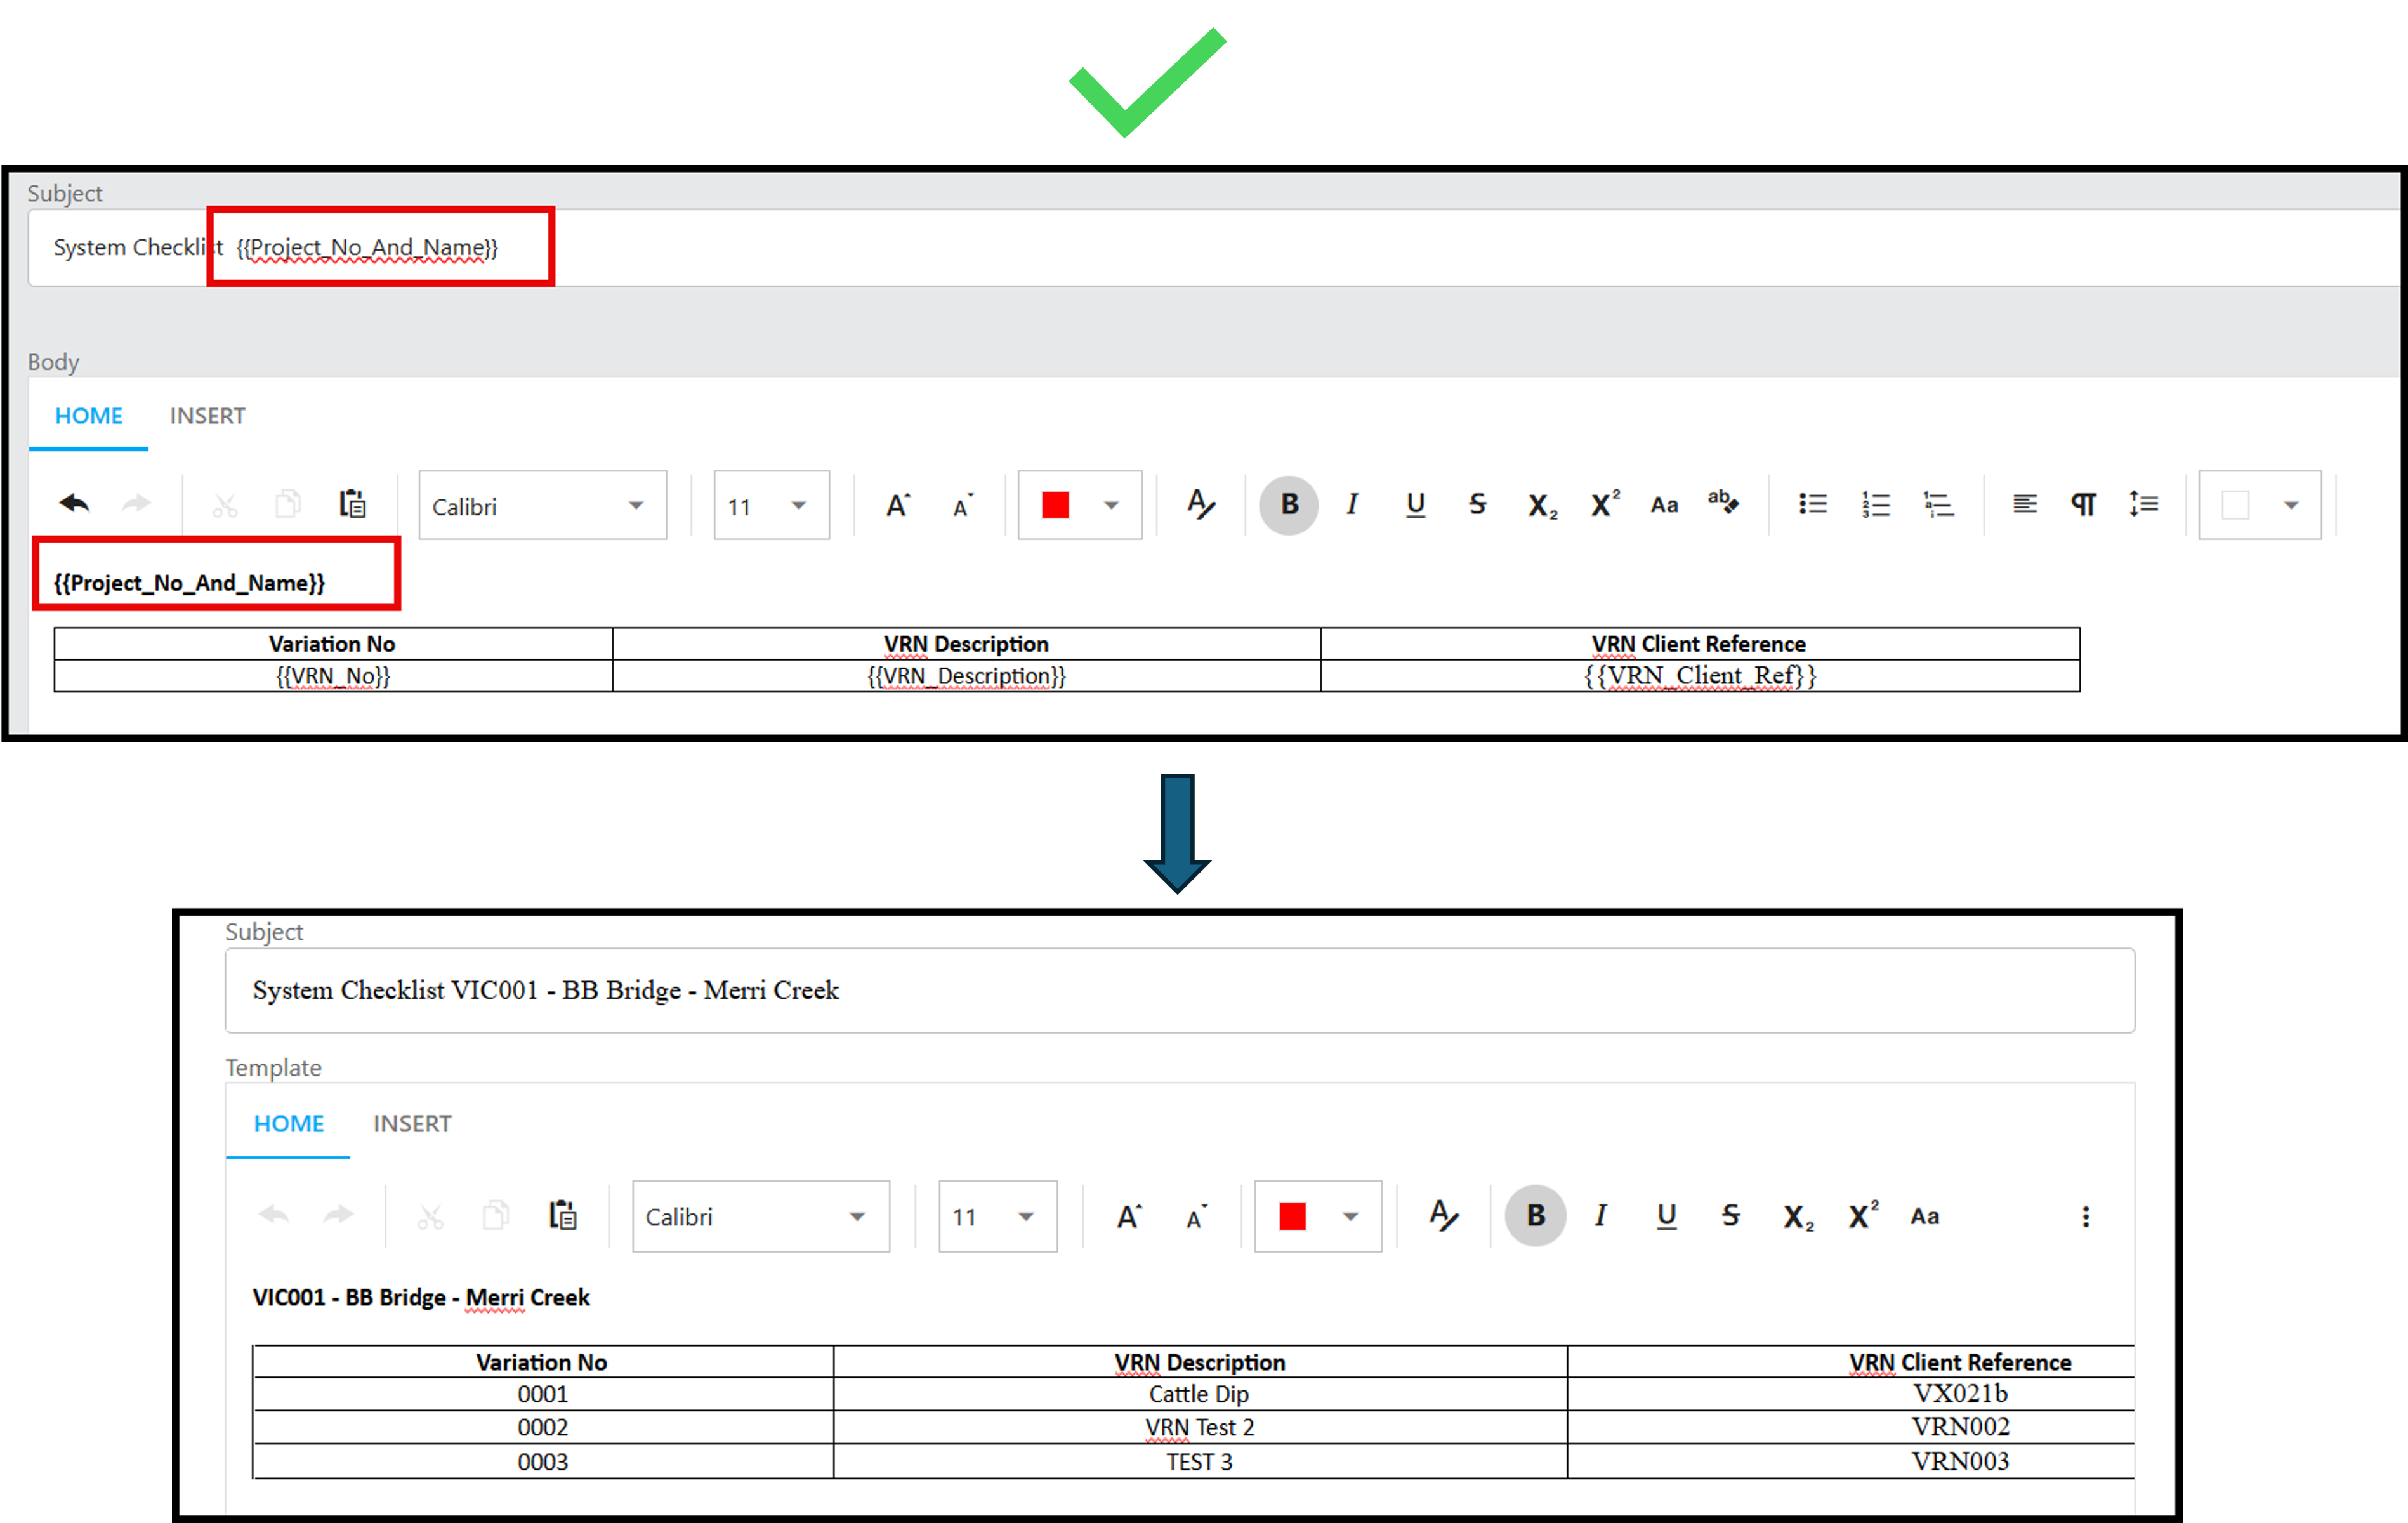Click numbered list icon in top toolbar
Image resolution: width=2408 pixels, height=1523 pixels.
[1875, 504]
